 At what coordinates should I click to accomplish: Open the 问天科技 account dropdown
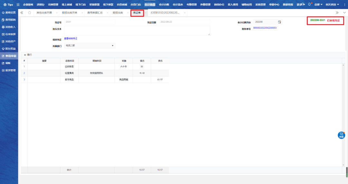(x=332, y=4)
